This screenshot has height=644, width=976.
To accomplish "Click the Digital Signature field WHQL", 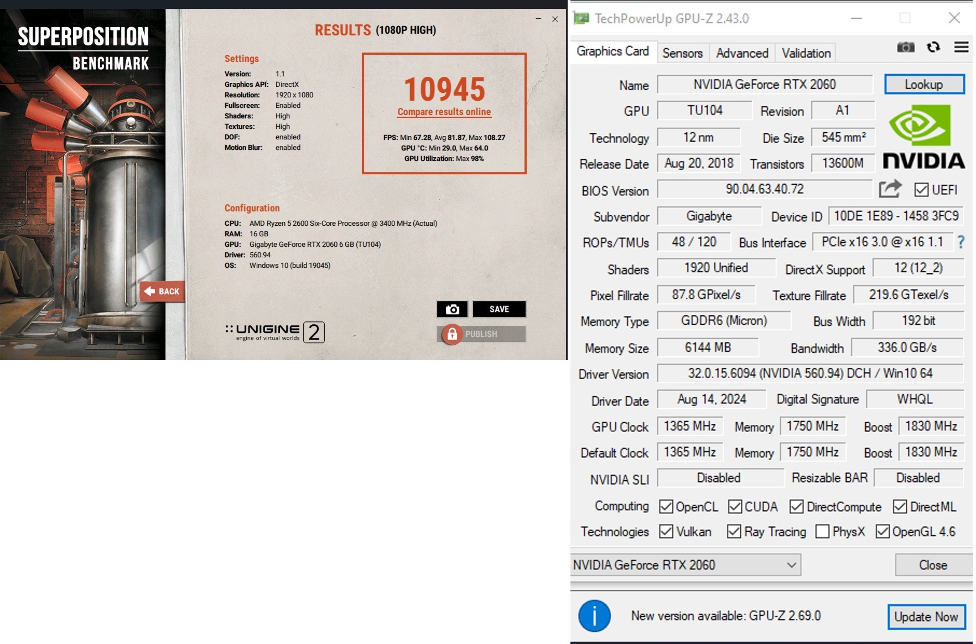I will pos(915,399).
